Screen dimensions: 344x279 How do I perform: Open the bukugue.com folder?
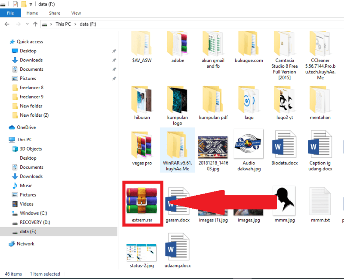(249, 47)
